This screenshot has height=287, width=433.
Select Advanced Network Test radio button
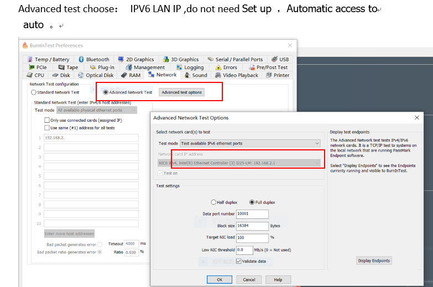tap(106, 92)
